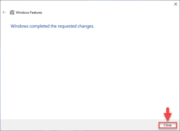Click the word "Features" in the title
The width and height of the screenshot is (180, 131).
tap(36, 12)
